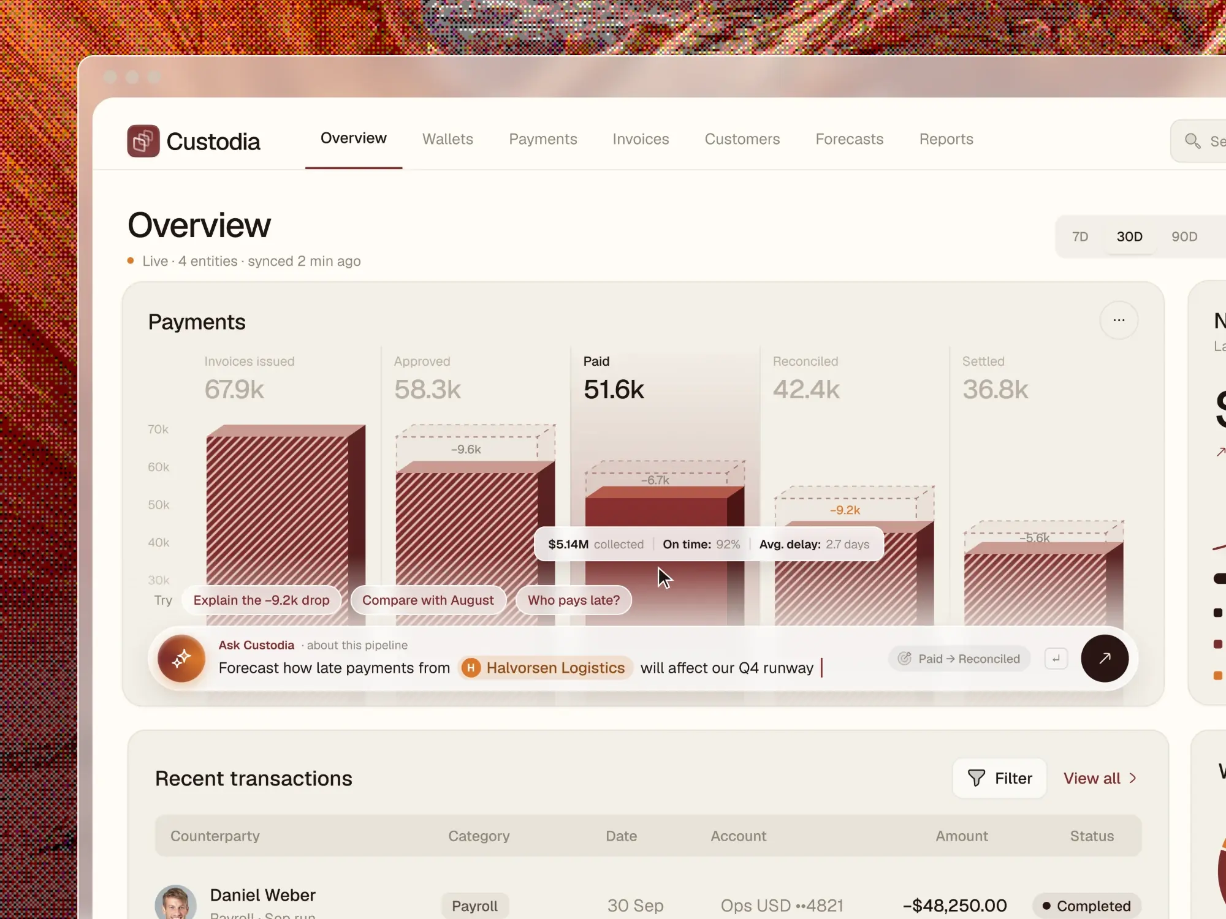Click the Live sync status line
Viewport: 1226px width, 919px height.
(244, 261)
